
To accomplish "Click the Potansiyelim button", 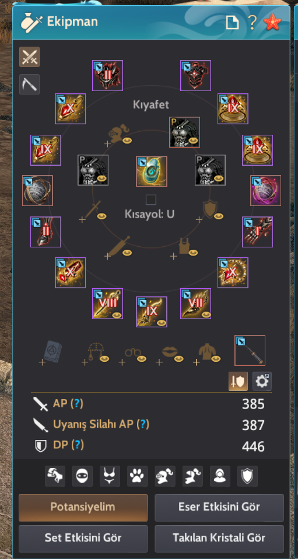I will click(83, 508).
